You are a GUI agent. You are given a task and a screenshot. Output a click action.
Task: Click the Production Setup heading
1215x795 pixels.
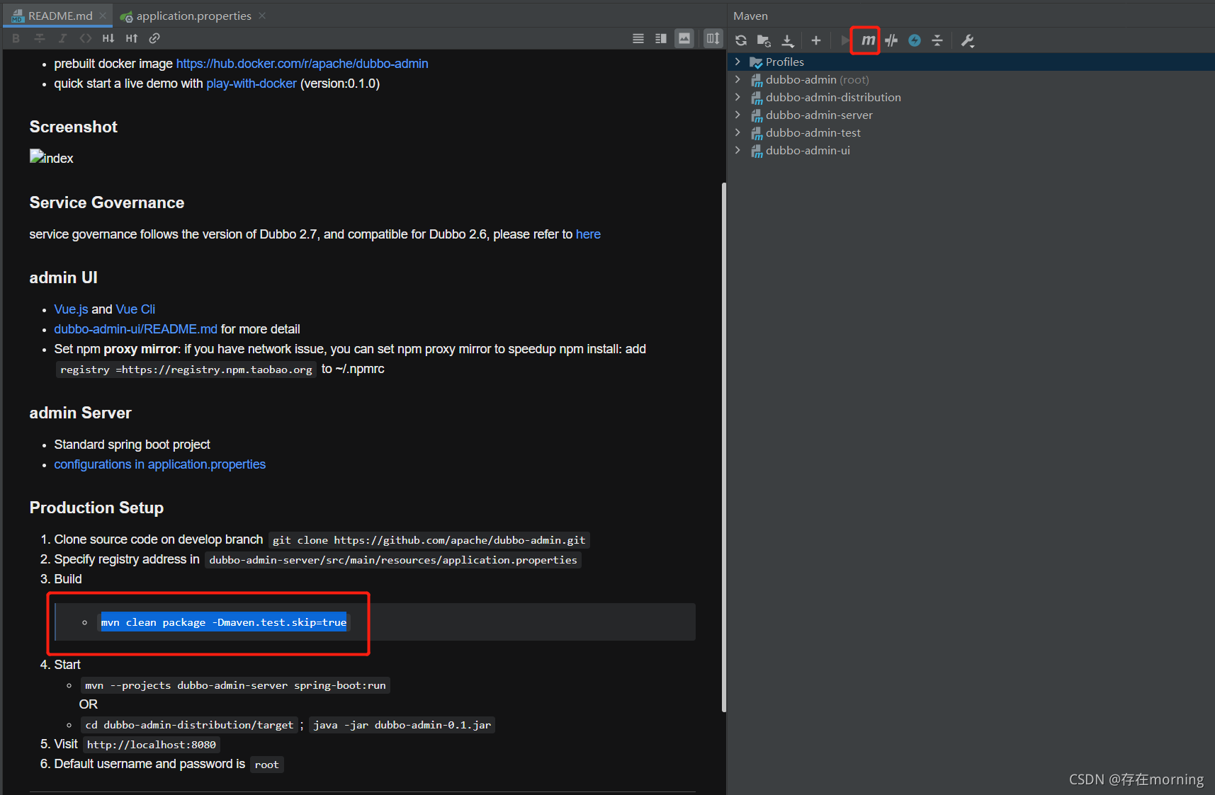coord(96,508)
